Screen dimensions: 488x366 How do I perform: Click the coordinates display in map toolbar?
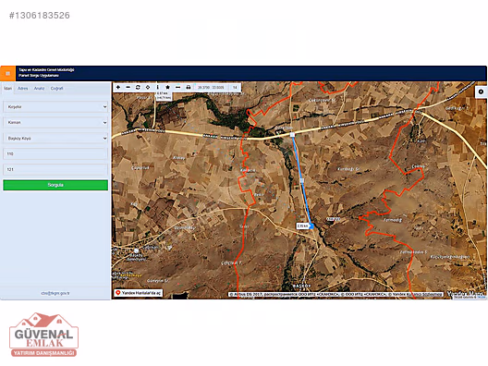coord(211,88)
